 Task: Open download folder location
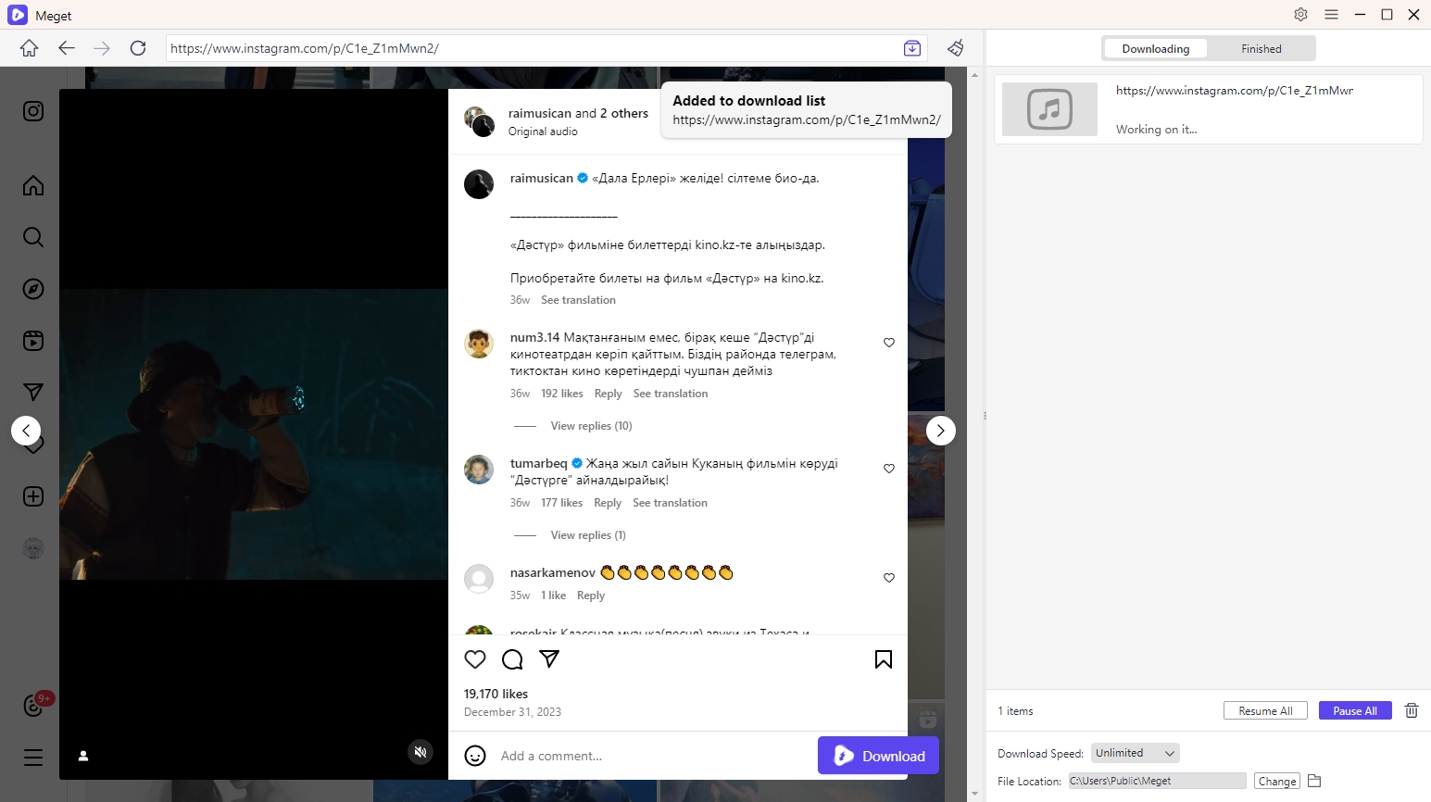[x=1314, y=781]
